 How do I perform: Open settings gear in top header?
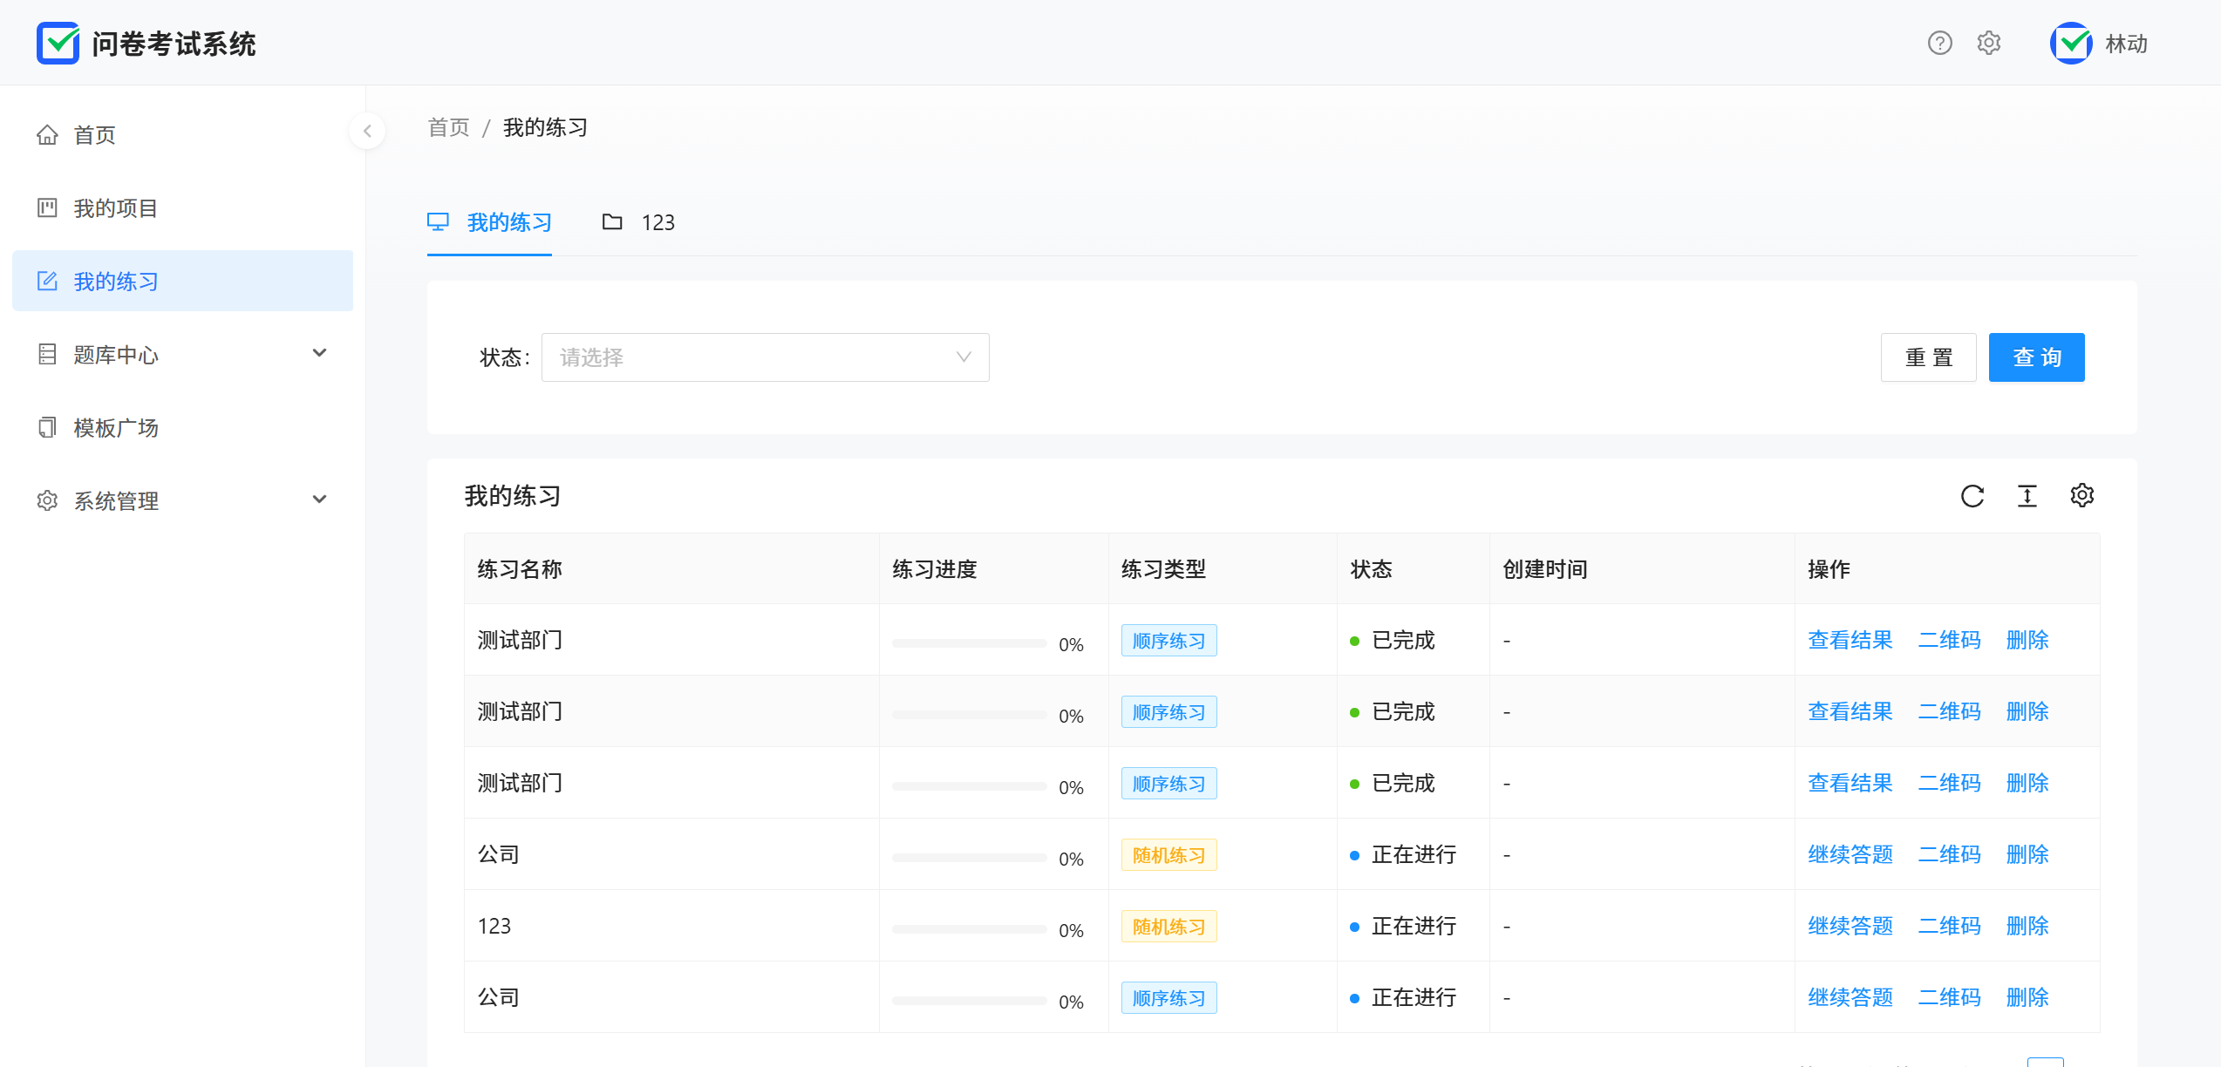(x=1989, y=43)
